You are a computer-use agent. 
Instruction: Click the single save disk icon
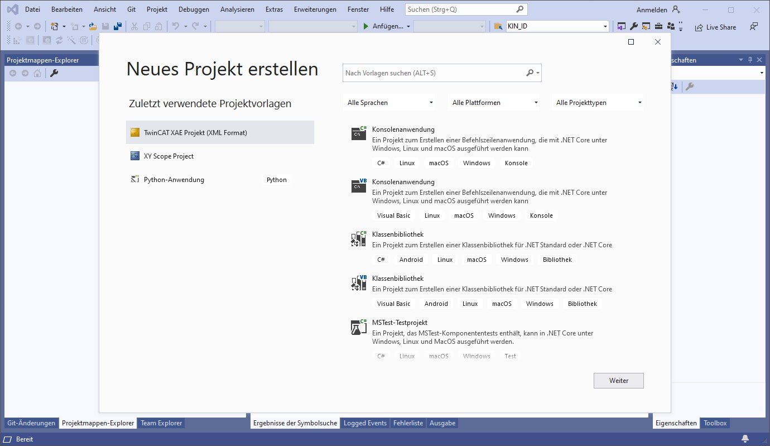pos(105,26)
